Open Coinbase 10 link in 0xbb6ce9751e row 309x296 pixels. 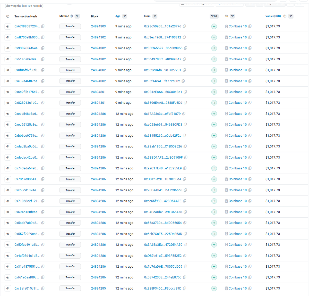click(238, 136)
